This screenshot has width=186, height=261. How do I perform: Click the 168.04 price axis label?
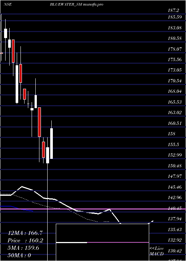tap(175, 91)
